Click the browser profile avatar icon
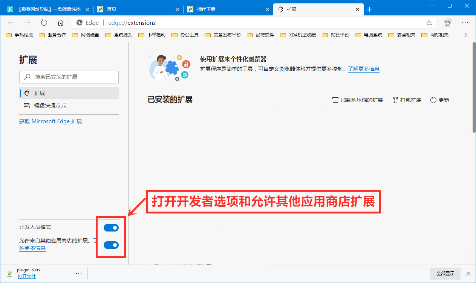 coord(447,23)
